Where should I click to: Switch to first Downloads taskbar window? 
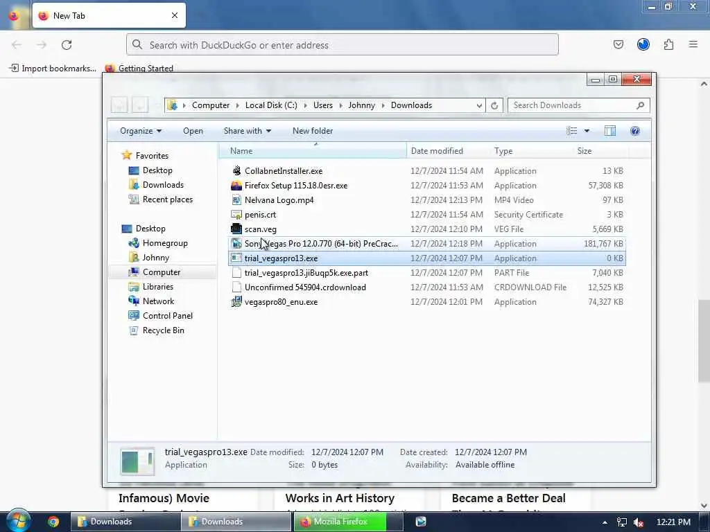tap(125, 522)
